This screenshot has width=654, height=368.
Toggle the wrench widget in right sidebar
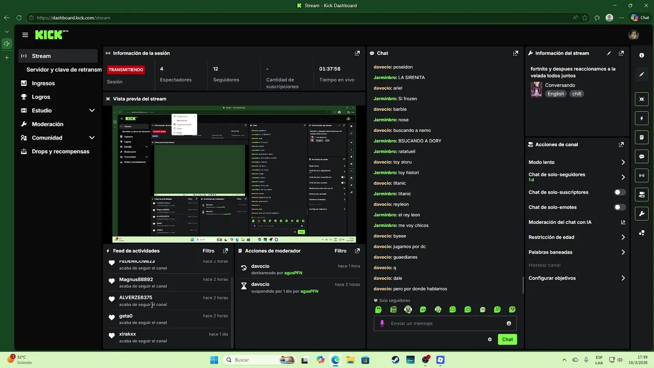642,213
